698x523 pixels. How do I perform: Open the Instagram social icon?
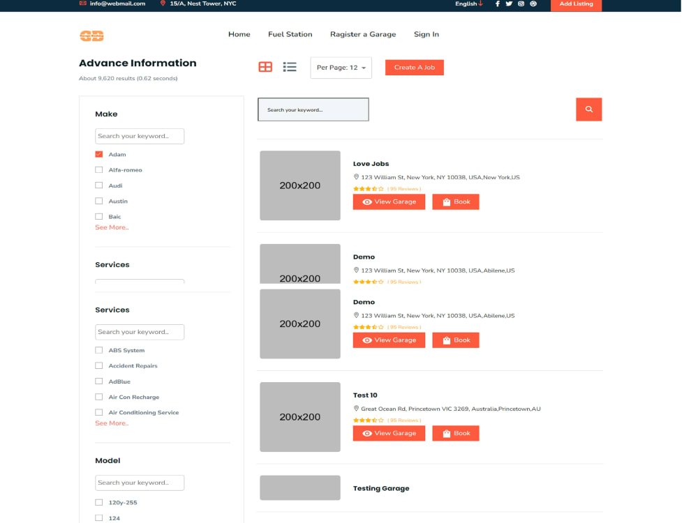(x=521, y=3)
